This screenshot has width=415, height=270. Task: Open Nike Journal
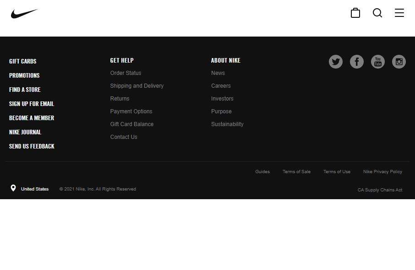pos(25,132)
